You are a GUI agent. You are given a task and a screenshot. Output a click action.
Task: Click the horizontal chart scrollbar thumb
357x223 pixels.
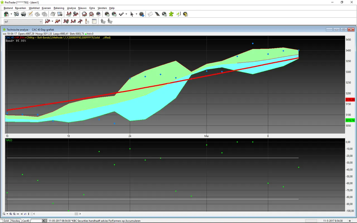tap(76, 214)
